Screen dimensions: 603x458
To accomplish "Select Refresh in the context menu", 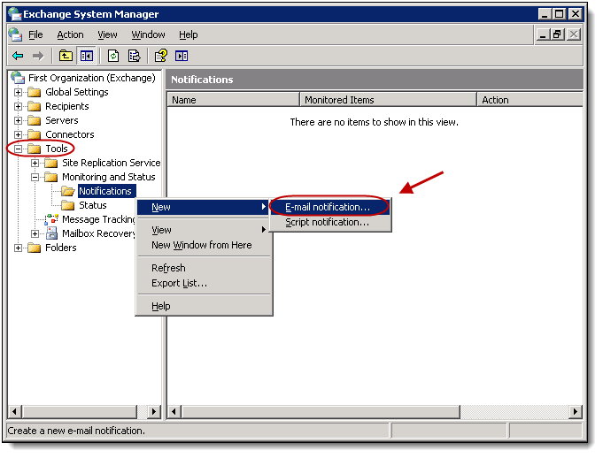I will (x=204, y=269).
